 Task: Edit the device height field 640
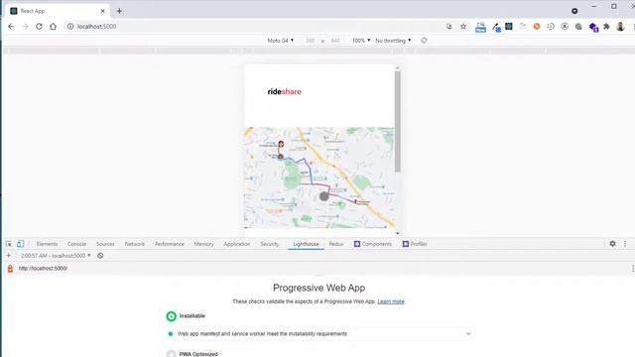[335, 41]
